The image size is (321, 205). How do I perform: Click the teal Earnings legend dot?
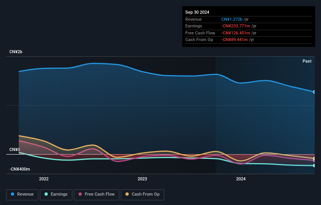coord(46,194)
